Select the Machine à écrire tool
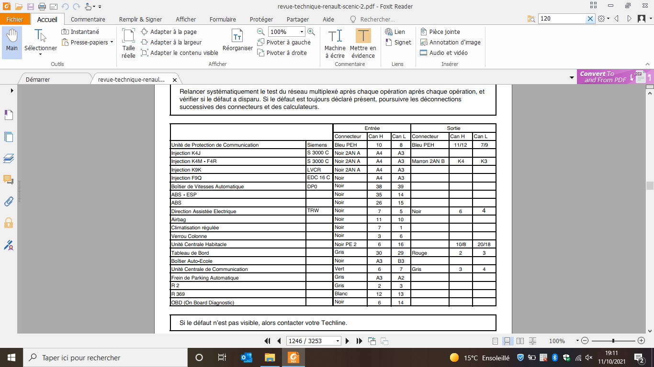Image resolution: width=654 pixels, height=367 pixels. [x=335, y=43]
